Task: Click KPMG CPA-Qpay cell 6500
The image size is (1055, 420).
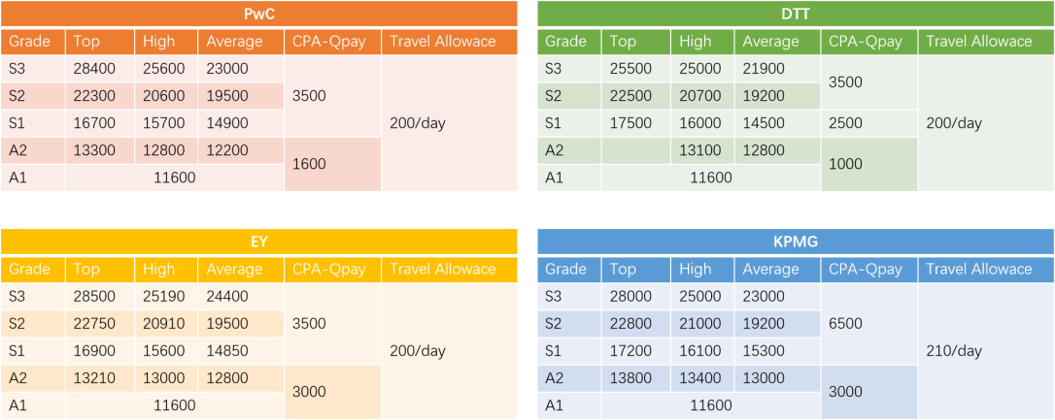Action: pyautogui.click(x=845, y=324)
